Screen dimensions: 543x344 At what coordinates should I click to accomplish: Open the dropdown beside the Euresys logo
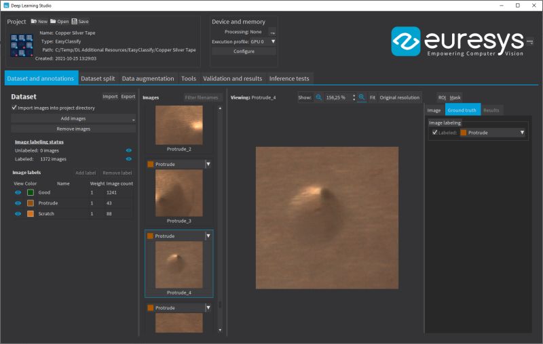click(x=530, y=42)
